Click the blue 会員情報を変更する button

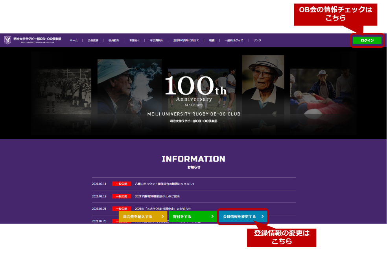click(243, 216)
